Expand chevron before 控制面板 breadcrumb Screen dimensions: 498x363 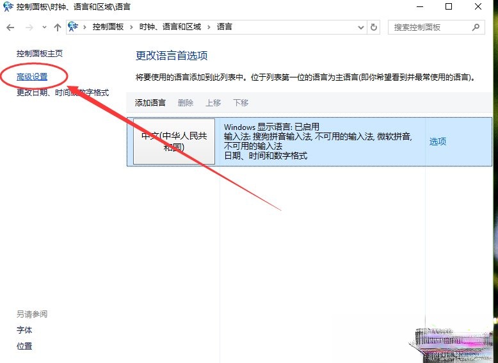[x=84, y=28]
